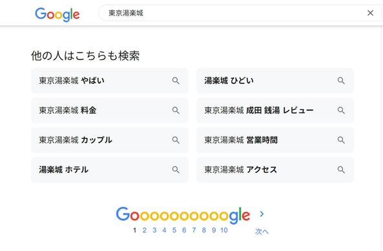Open related search 東京湯楽城 営業時間
This screenshot has height=251, width=383.
[x=275, y=140]
